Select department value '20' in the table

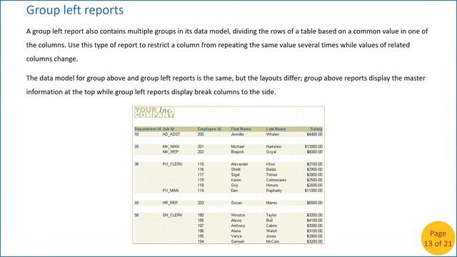point(136,146)
